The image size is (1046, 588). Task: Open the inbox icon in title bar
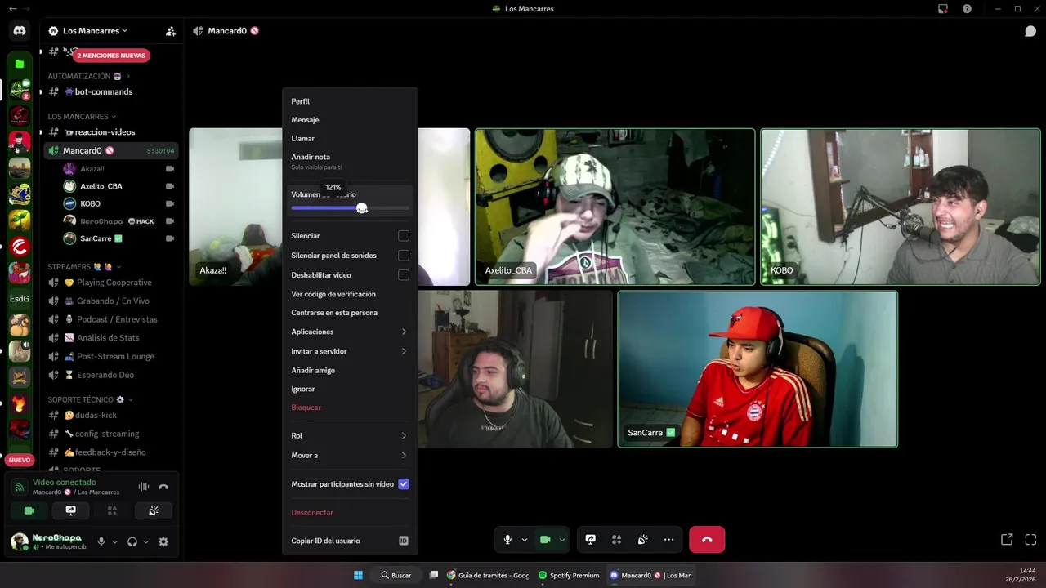coord(943,9)
